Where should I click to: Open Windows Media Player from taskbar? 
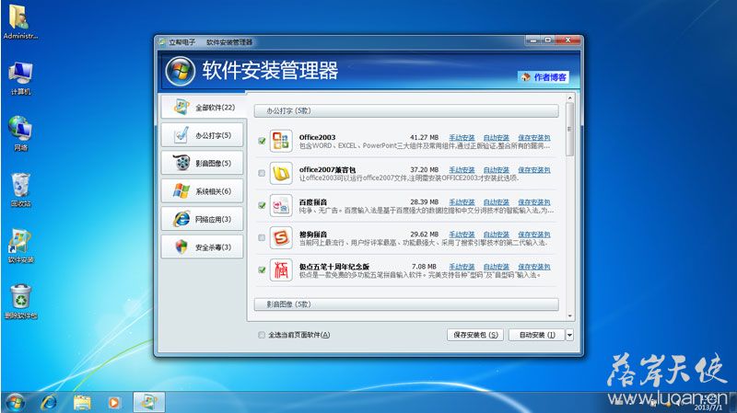(x=113, y=402)
